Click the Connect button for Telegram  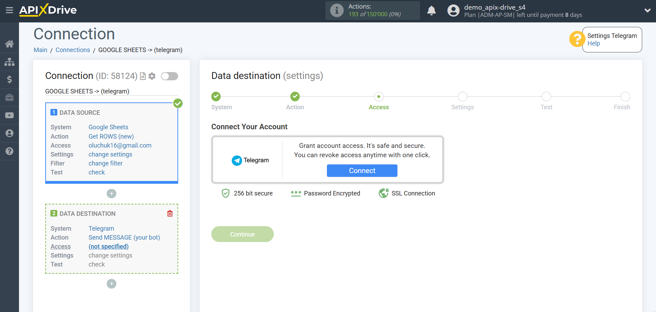click(x=362, y=171)
